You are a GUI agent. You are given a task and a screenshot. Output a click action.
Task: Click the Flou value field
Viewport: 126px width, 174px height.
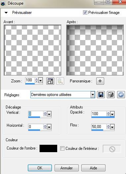(99, 127)
